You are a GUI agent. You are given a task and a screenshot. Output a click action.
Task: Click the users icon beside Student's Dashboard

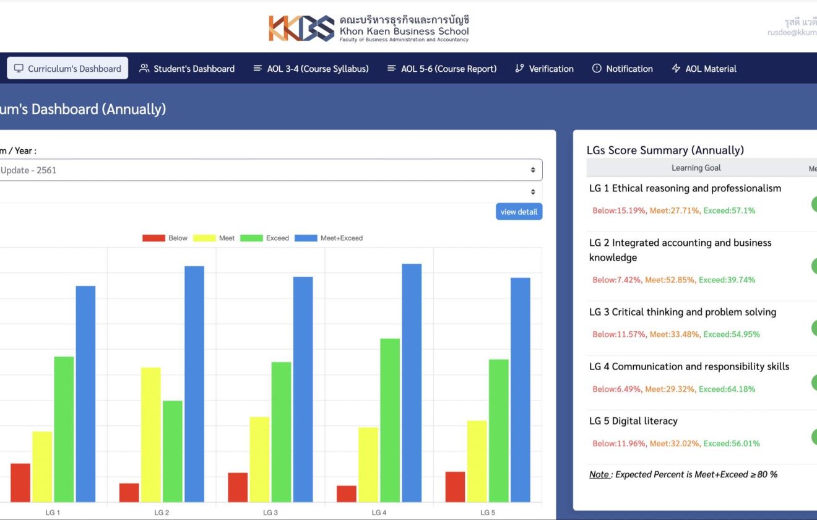(x=144, y=69)
